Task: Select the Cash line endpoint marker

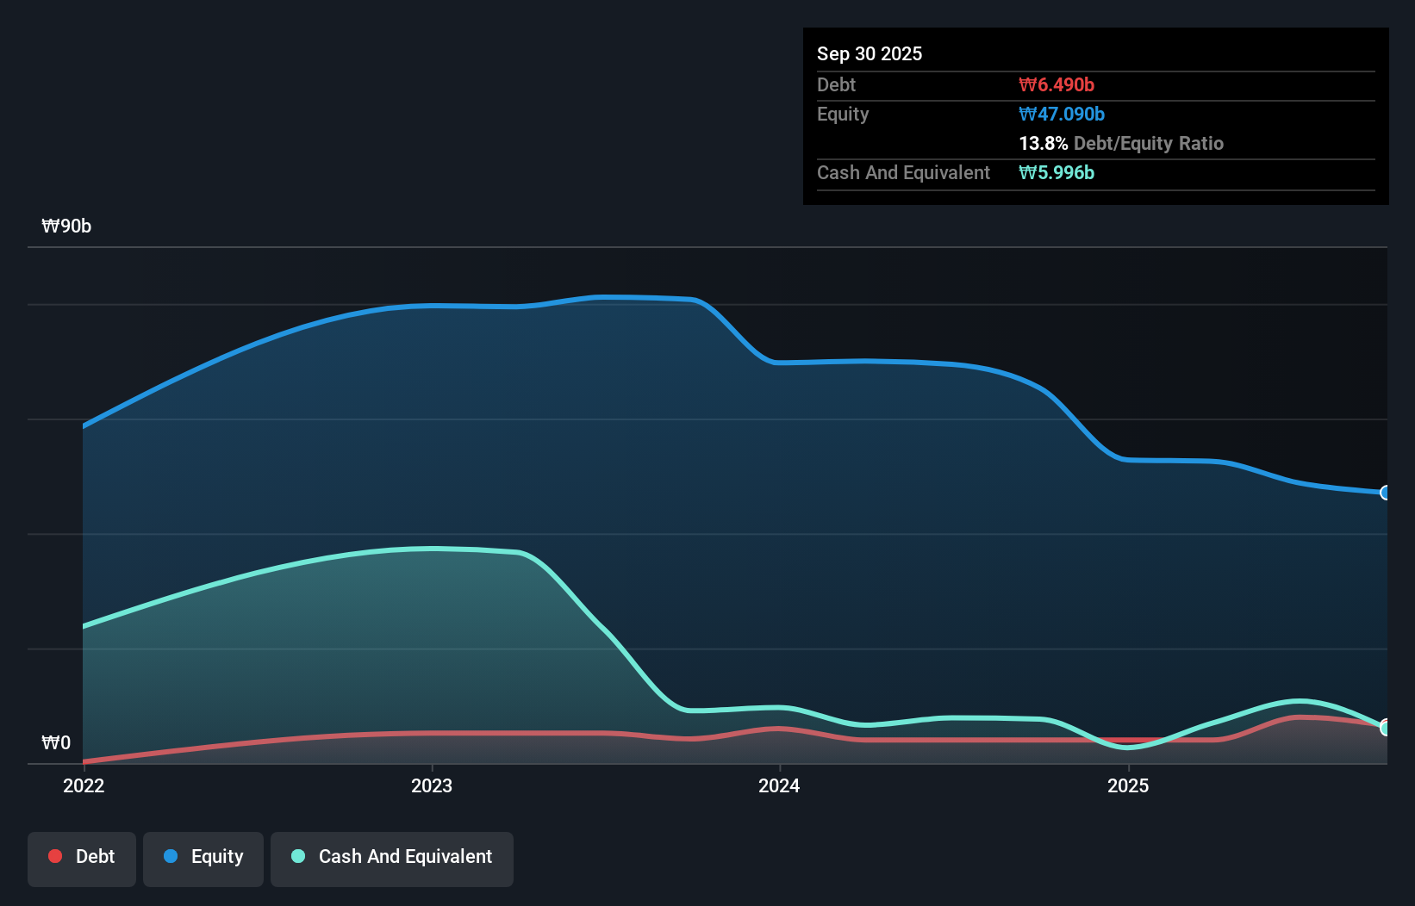Action: (1384, 728)
